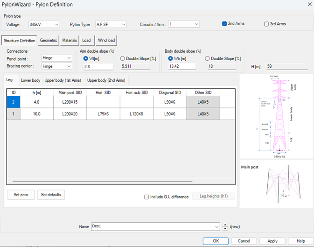Increment the Name stepper up arrow

pyautogui.click(x=226, y=225)
